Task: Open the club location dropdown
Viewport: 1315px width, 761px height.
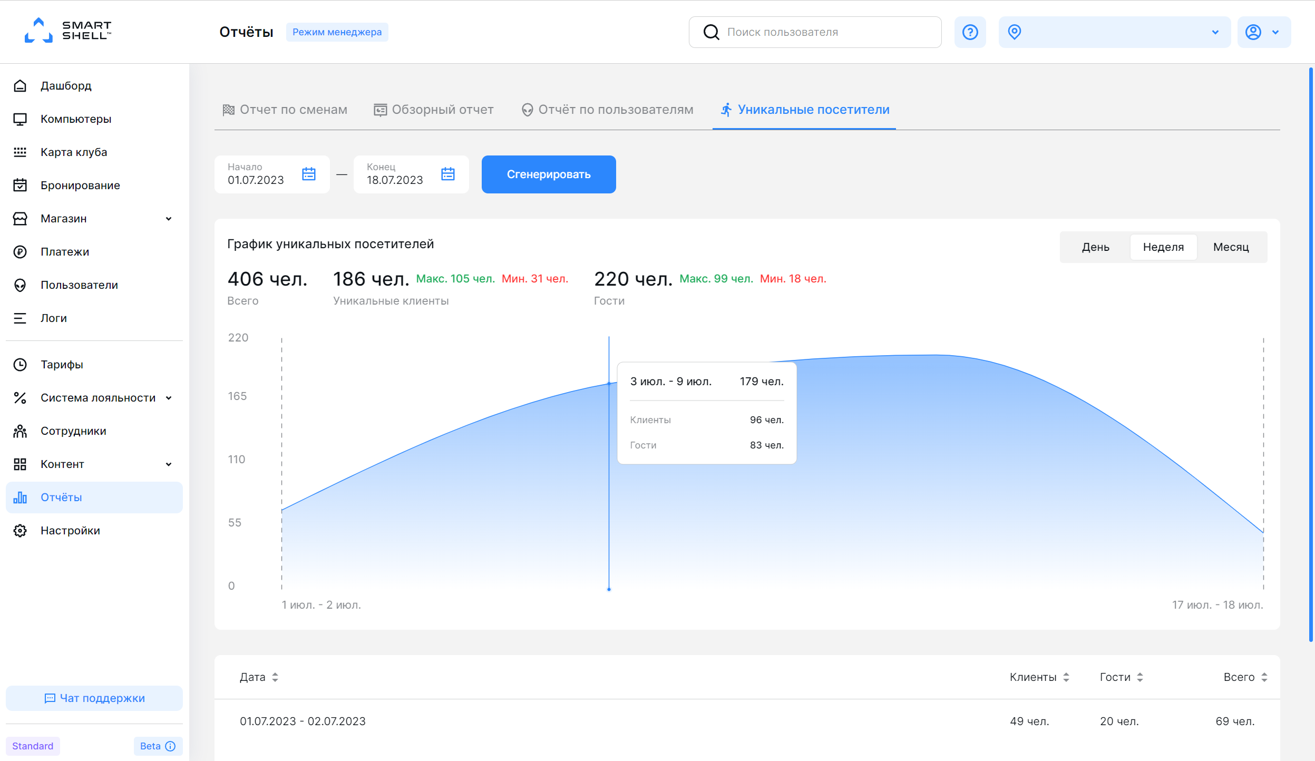Action: 1115,32
